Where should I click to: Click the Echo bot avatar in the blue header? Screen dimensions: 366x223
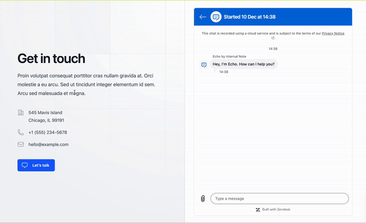coord(216,17)
